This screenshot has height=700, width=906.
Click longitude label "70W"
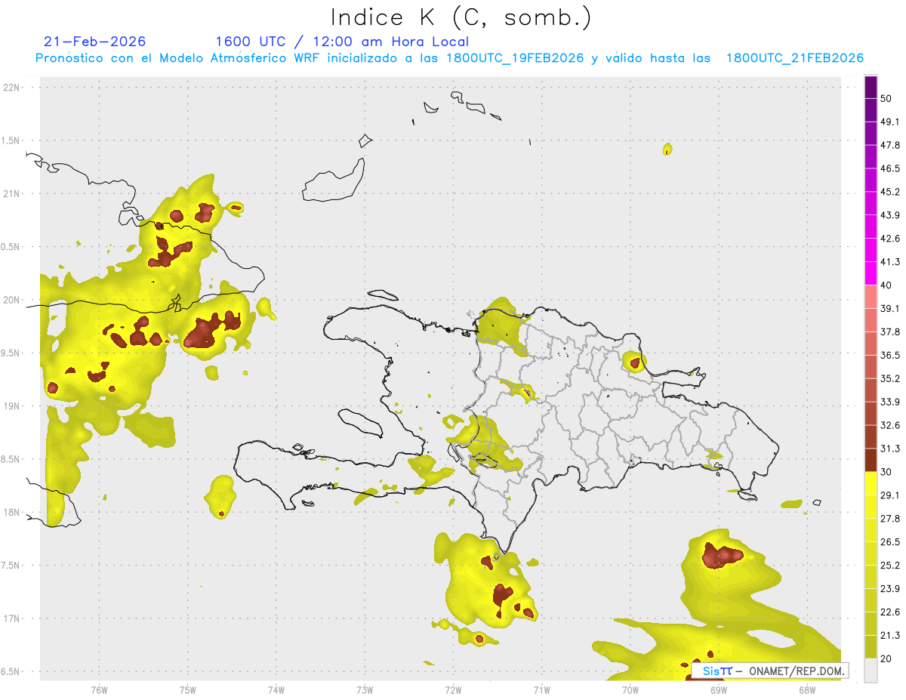[x=630, y=689]
